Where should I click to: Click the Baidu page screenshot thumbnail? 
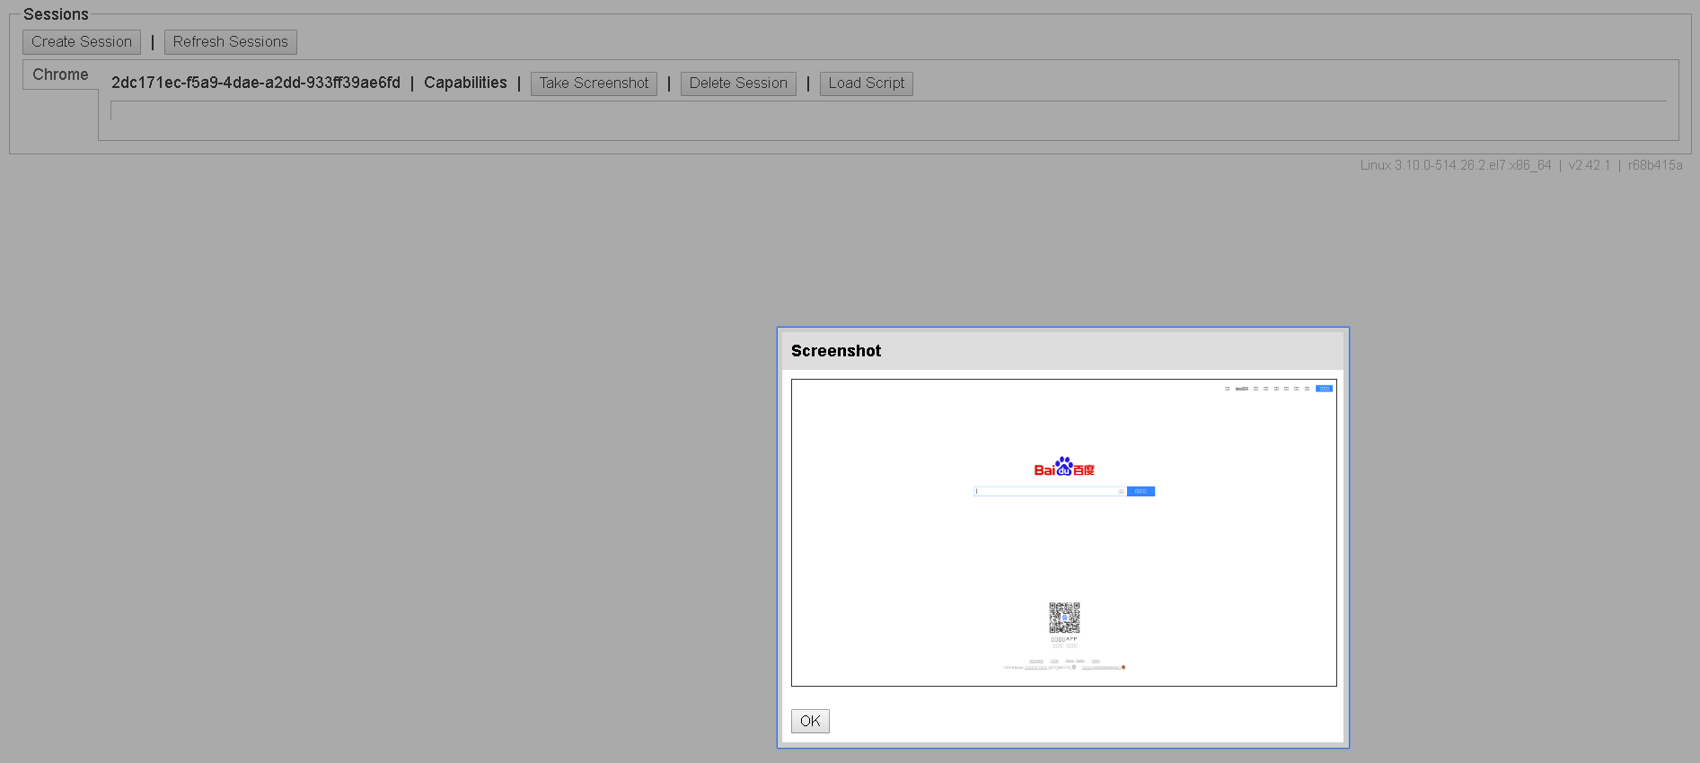click(1064, 533)
